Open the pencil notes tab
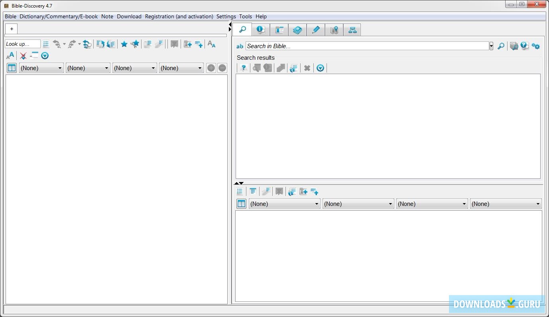 pos(316,30)
